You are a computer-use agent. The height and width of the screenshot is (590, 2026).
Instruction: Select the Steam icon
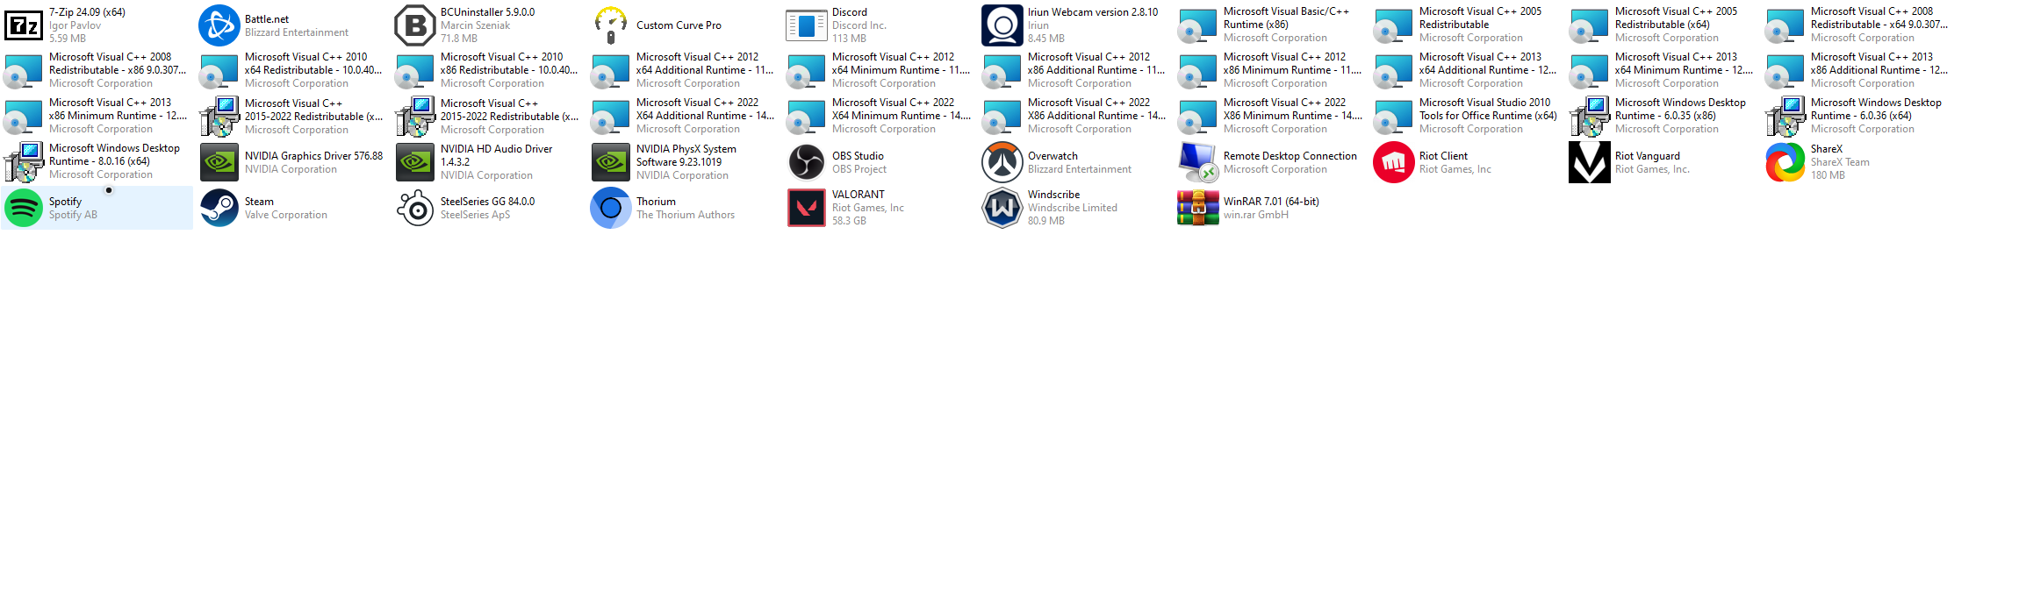tap(219, 208)
